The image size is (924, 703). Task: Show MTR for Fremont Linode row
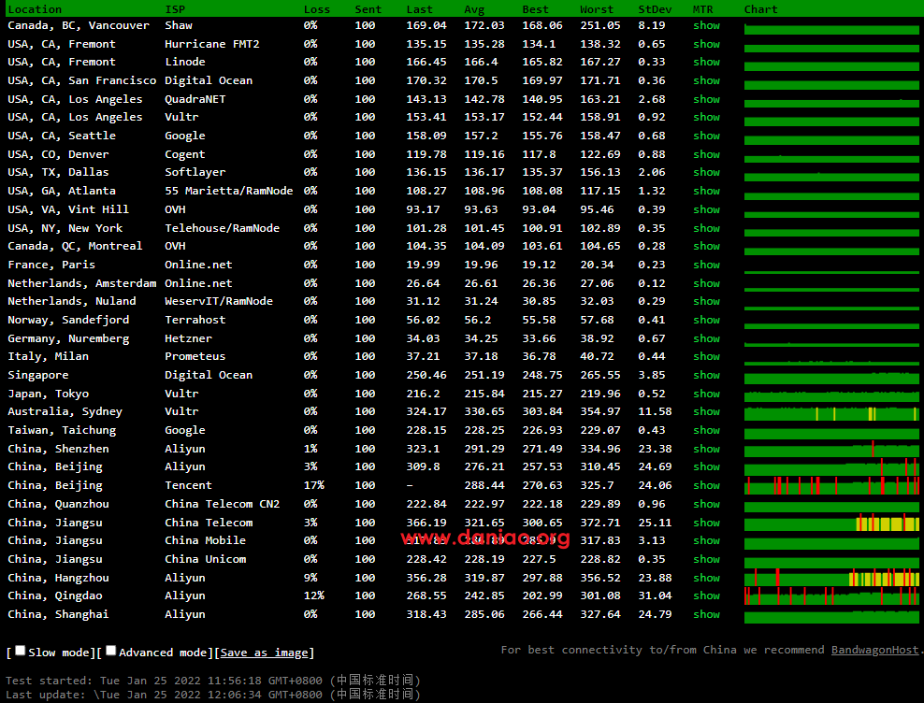706,62
